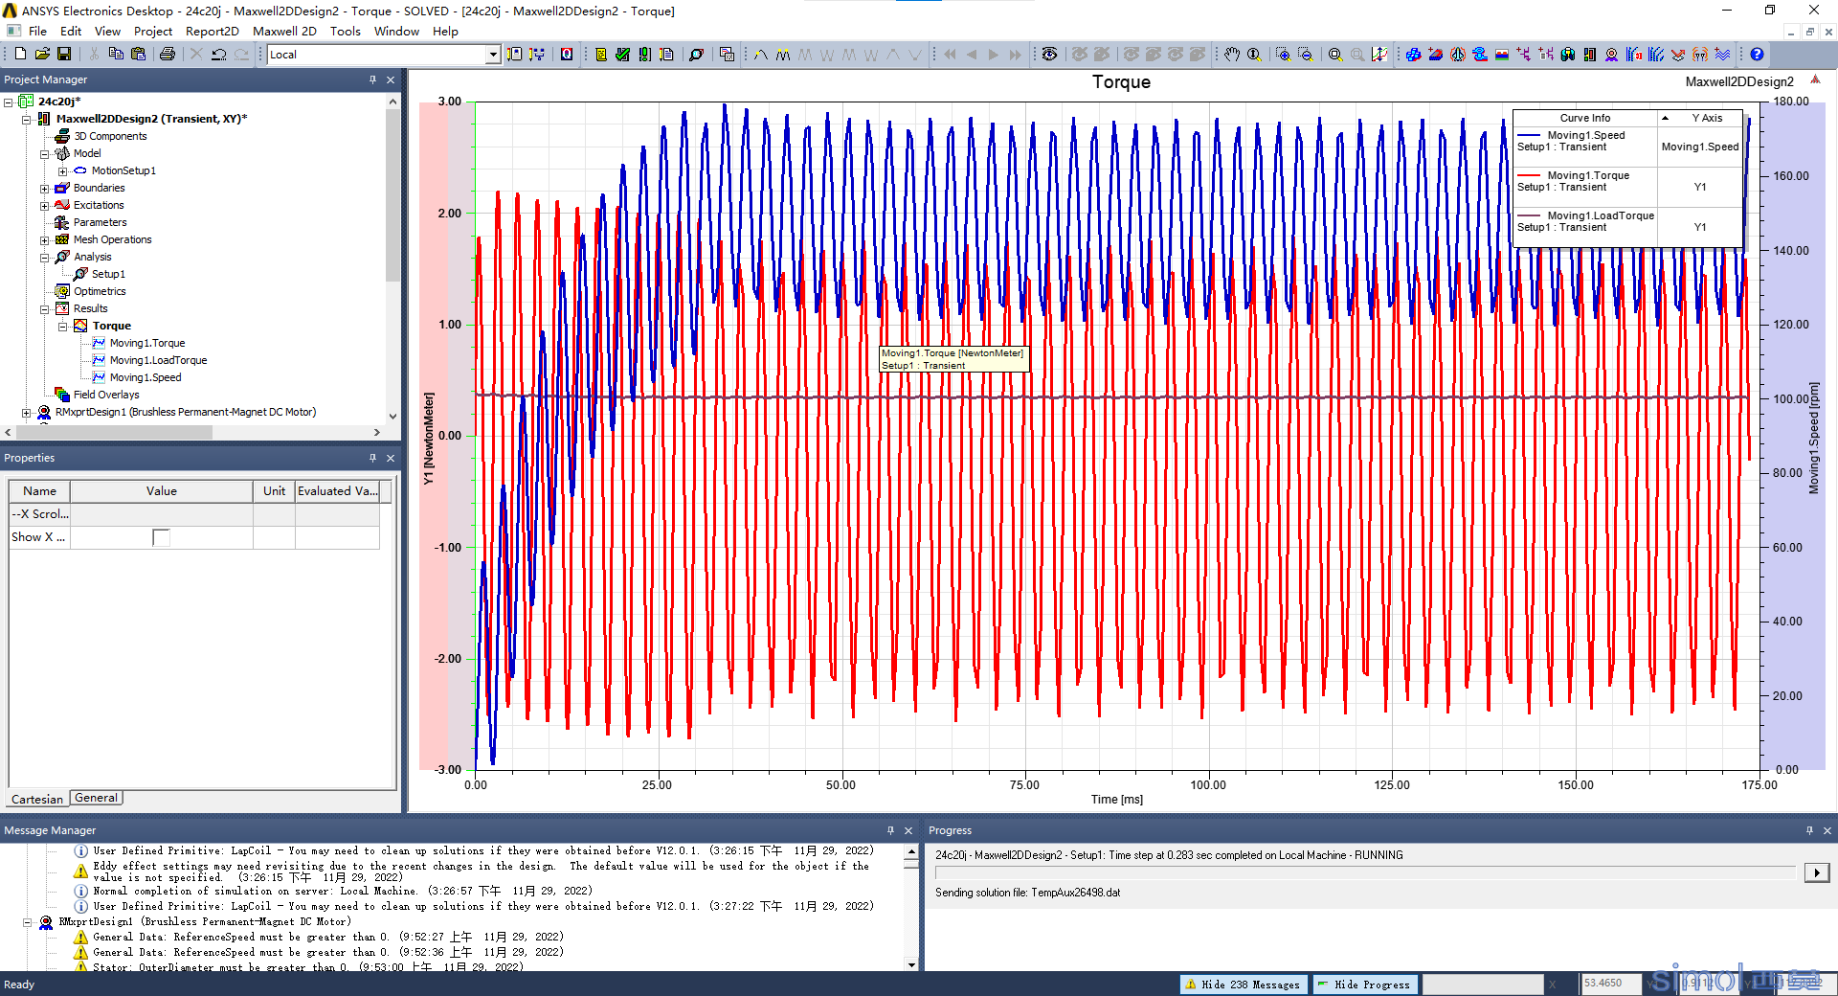Open Help with the blue question icon
The height and width of the screenshot is (996, 1838).
(x=1757, y=55)
